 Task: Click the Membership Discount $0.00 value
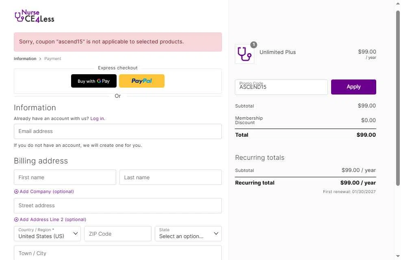368,120
